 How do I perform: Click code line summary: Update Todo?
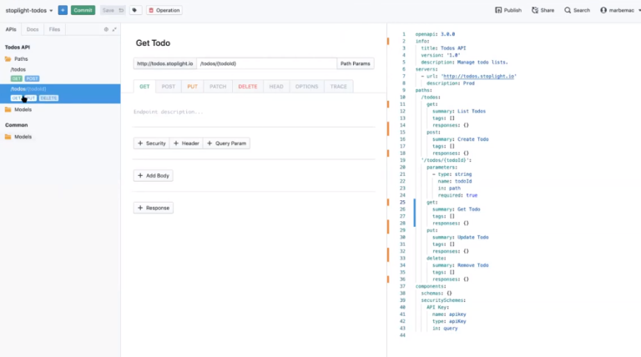461,238
